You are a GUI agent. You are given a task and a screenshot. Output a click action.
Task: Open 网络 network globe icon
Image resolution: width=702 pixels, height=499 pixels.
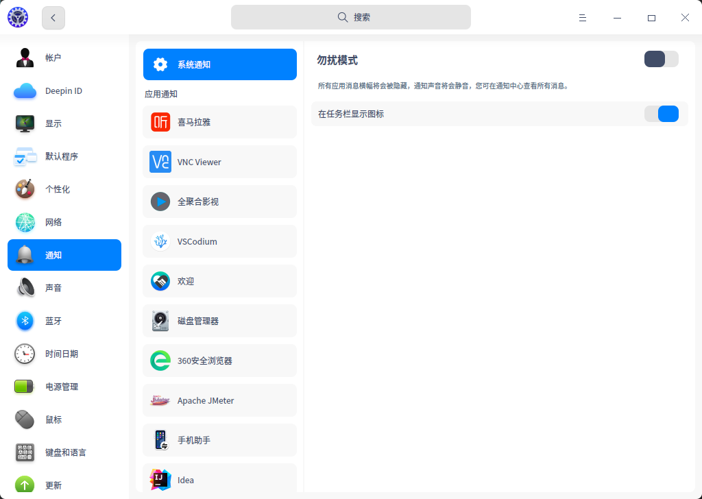click(x=25, y=222)
